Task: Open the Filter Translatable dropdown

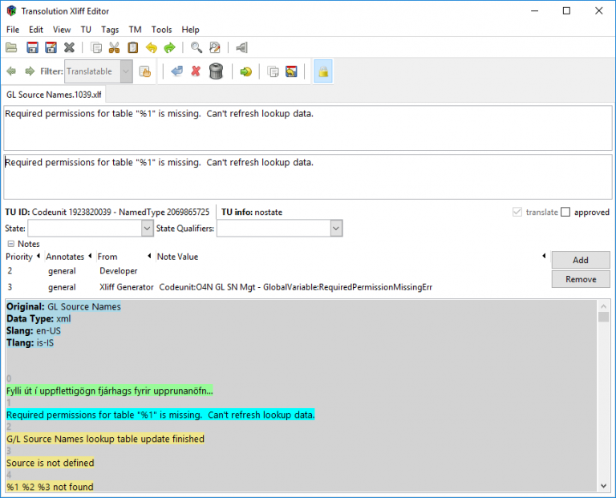Action: (x=126, y=71)
